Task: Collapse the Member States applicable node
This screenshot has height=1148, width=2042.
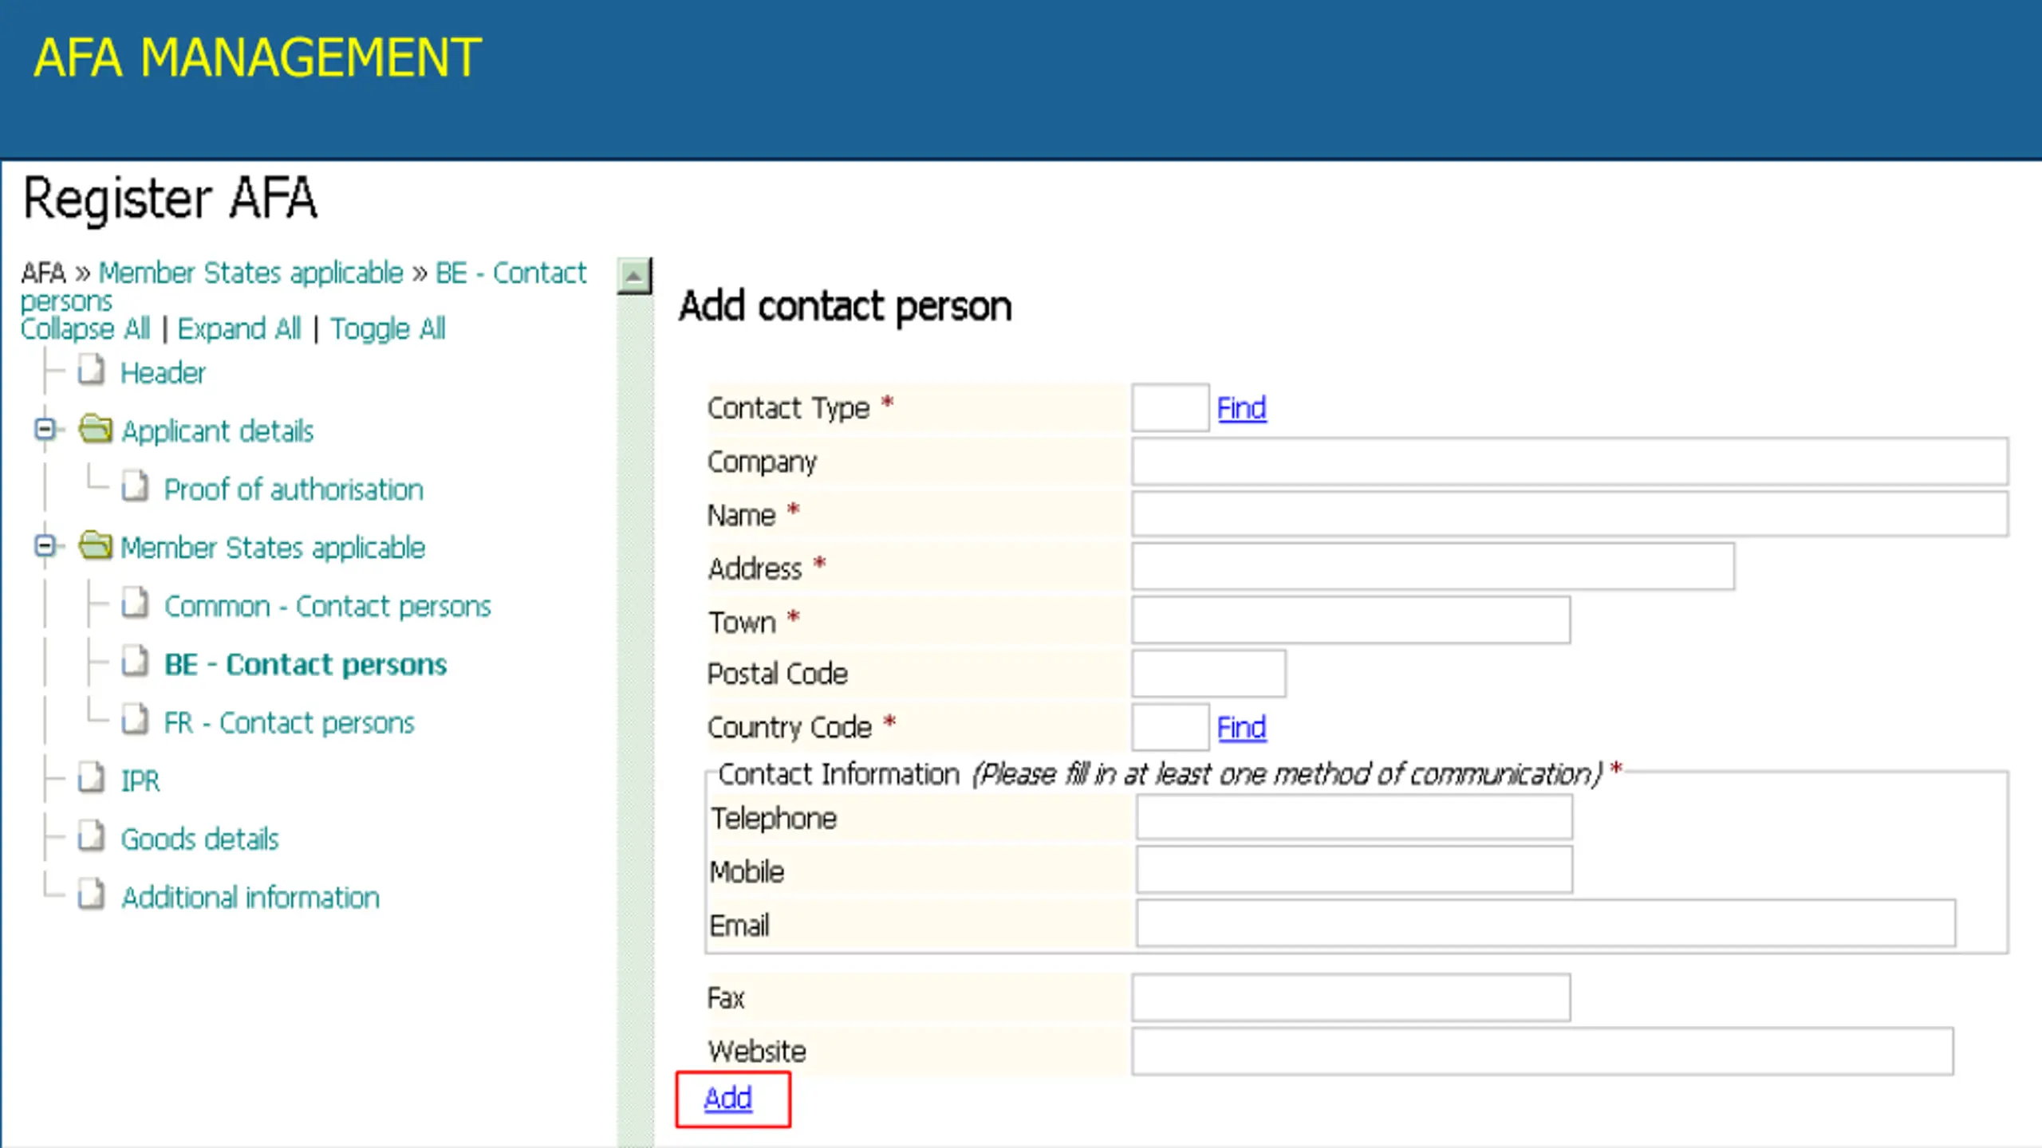Action: pyautogui.click(x=45, y=546)
